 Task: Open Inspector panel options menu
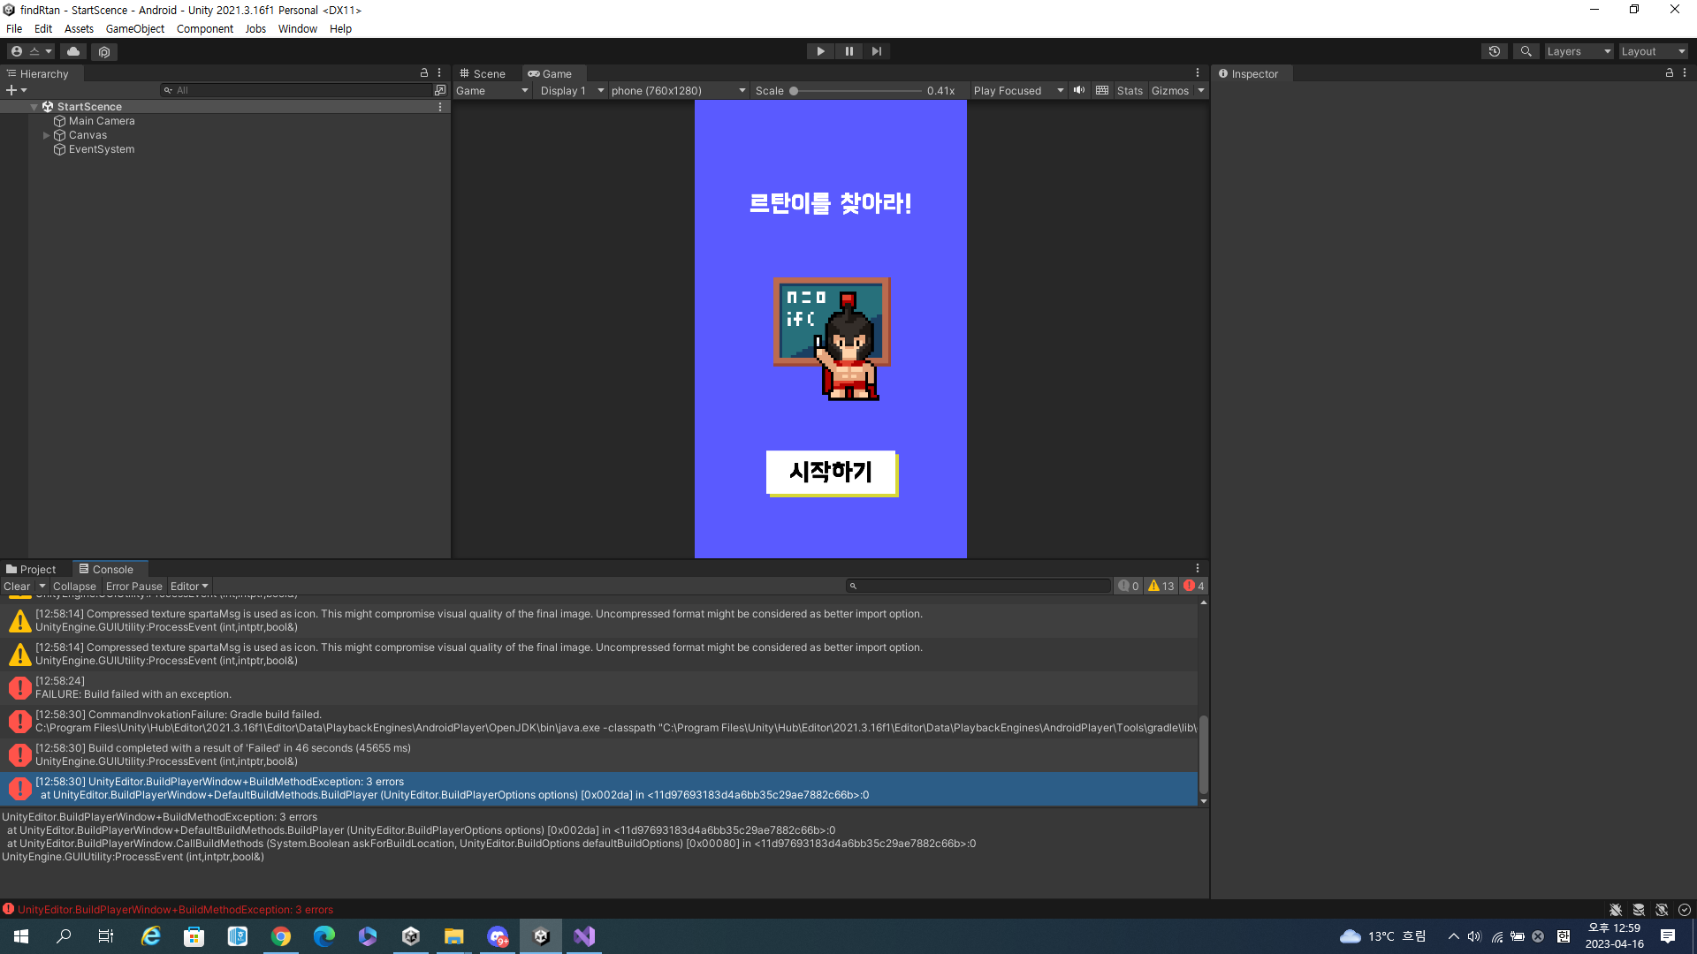pos(1685,73)
